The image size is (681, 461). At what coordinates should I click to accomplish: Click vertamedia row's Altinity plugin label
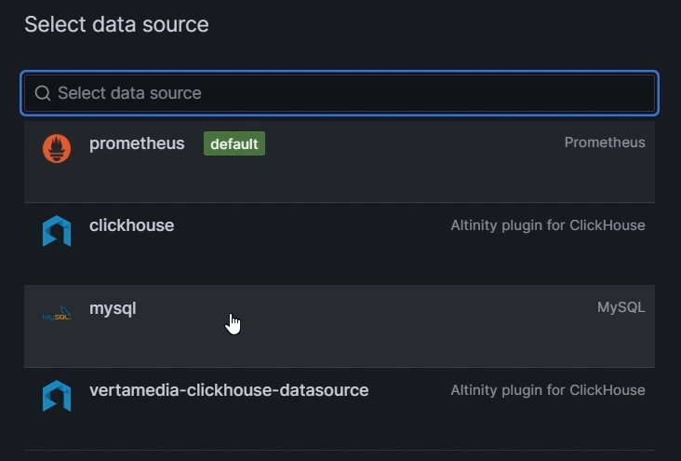point(548,390)
